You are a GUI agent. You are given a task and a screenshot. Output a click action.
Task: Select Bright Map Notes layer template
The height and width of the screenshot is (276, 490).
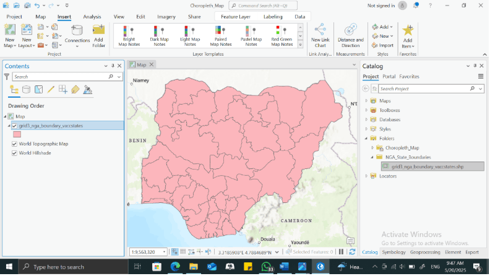pos(129,36)
